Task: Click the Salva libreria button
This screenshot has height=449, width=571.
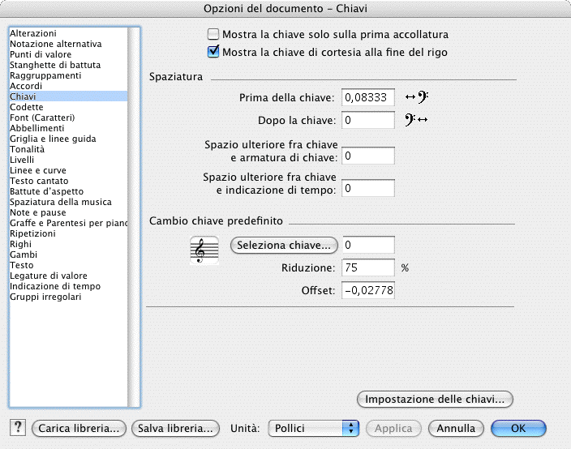Action: [175, 428]
